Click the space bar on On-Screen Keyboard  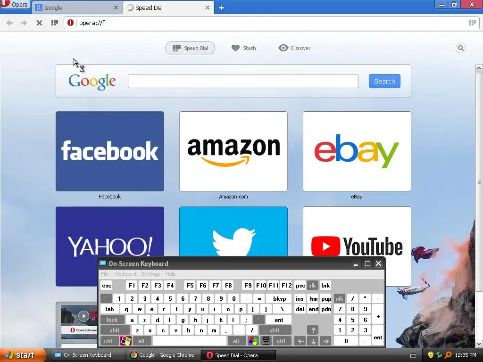(x=190, y=341)
